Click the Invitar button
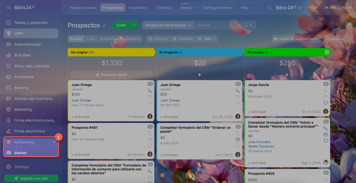 [x=313, y=8]
